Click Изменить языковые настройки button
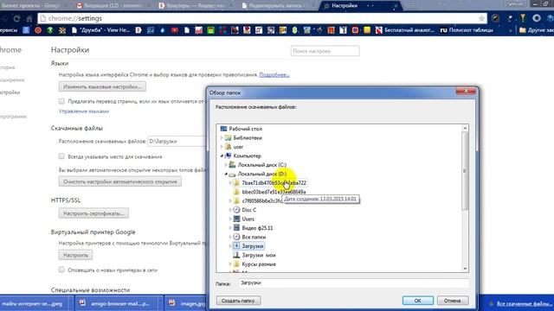The height and width of the screenshot is (311, 554). click(102, 86)
